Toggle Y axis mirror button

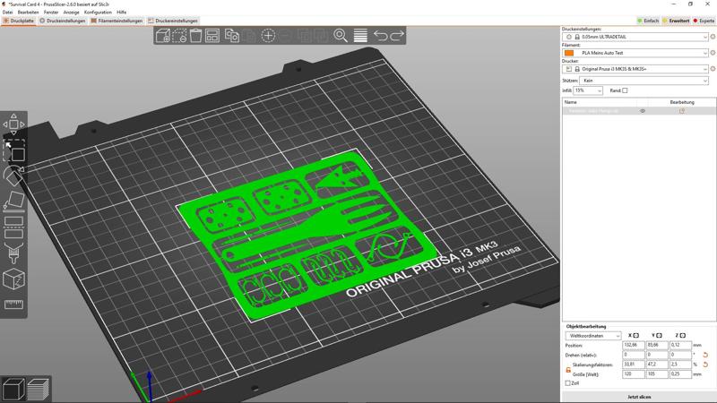(659, 335)
